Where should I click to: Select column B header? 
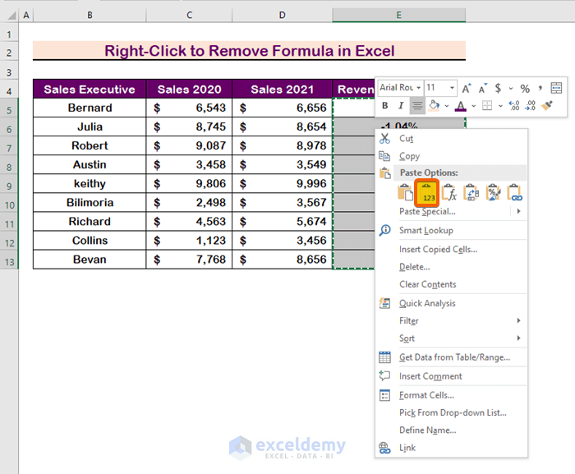click(90, 15)
